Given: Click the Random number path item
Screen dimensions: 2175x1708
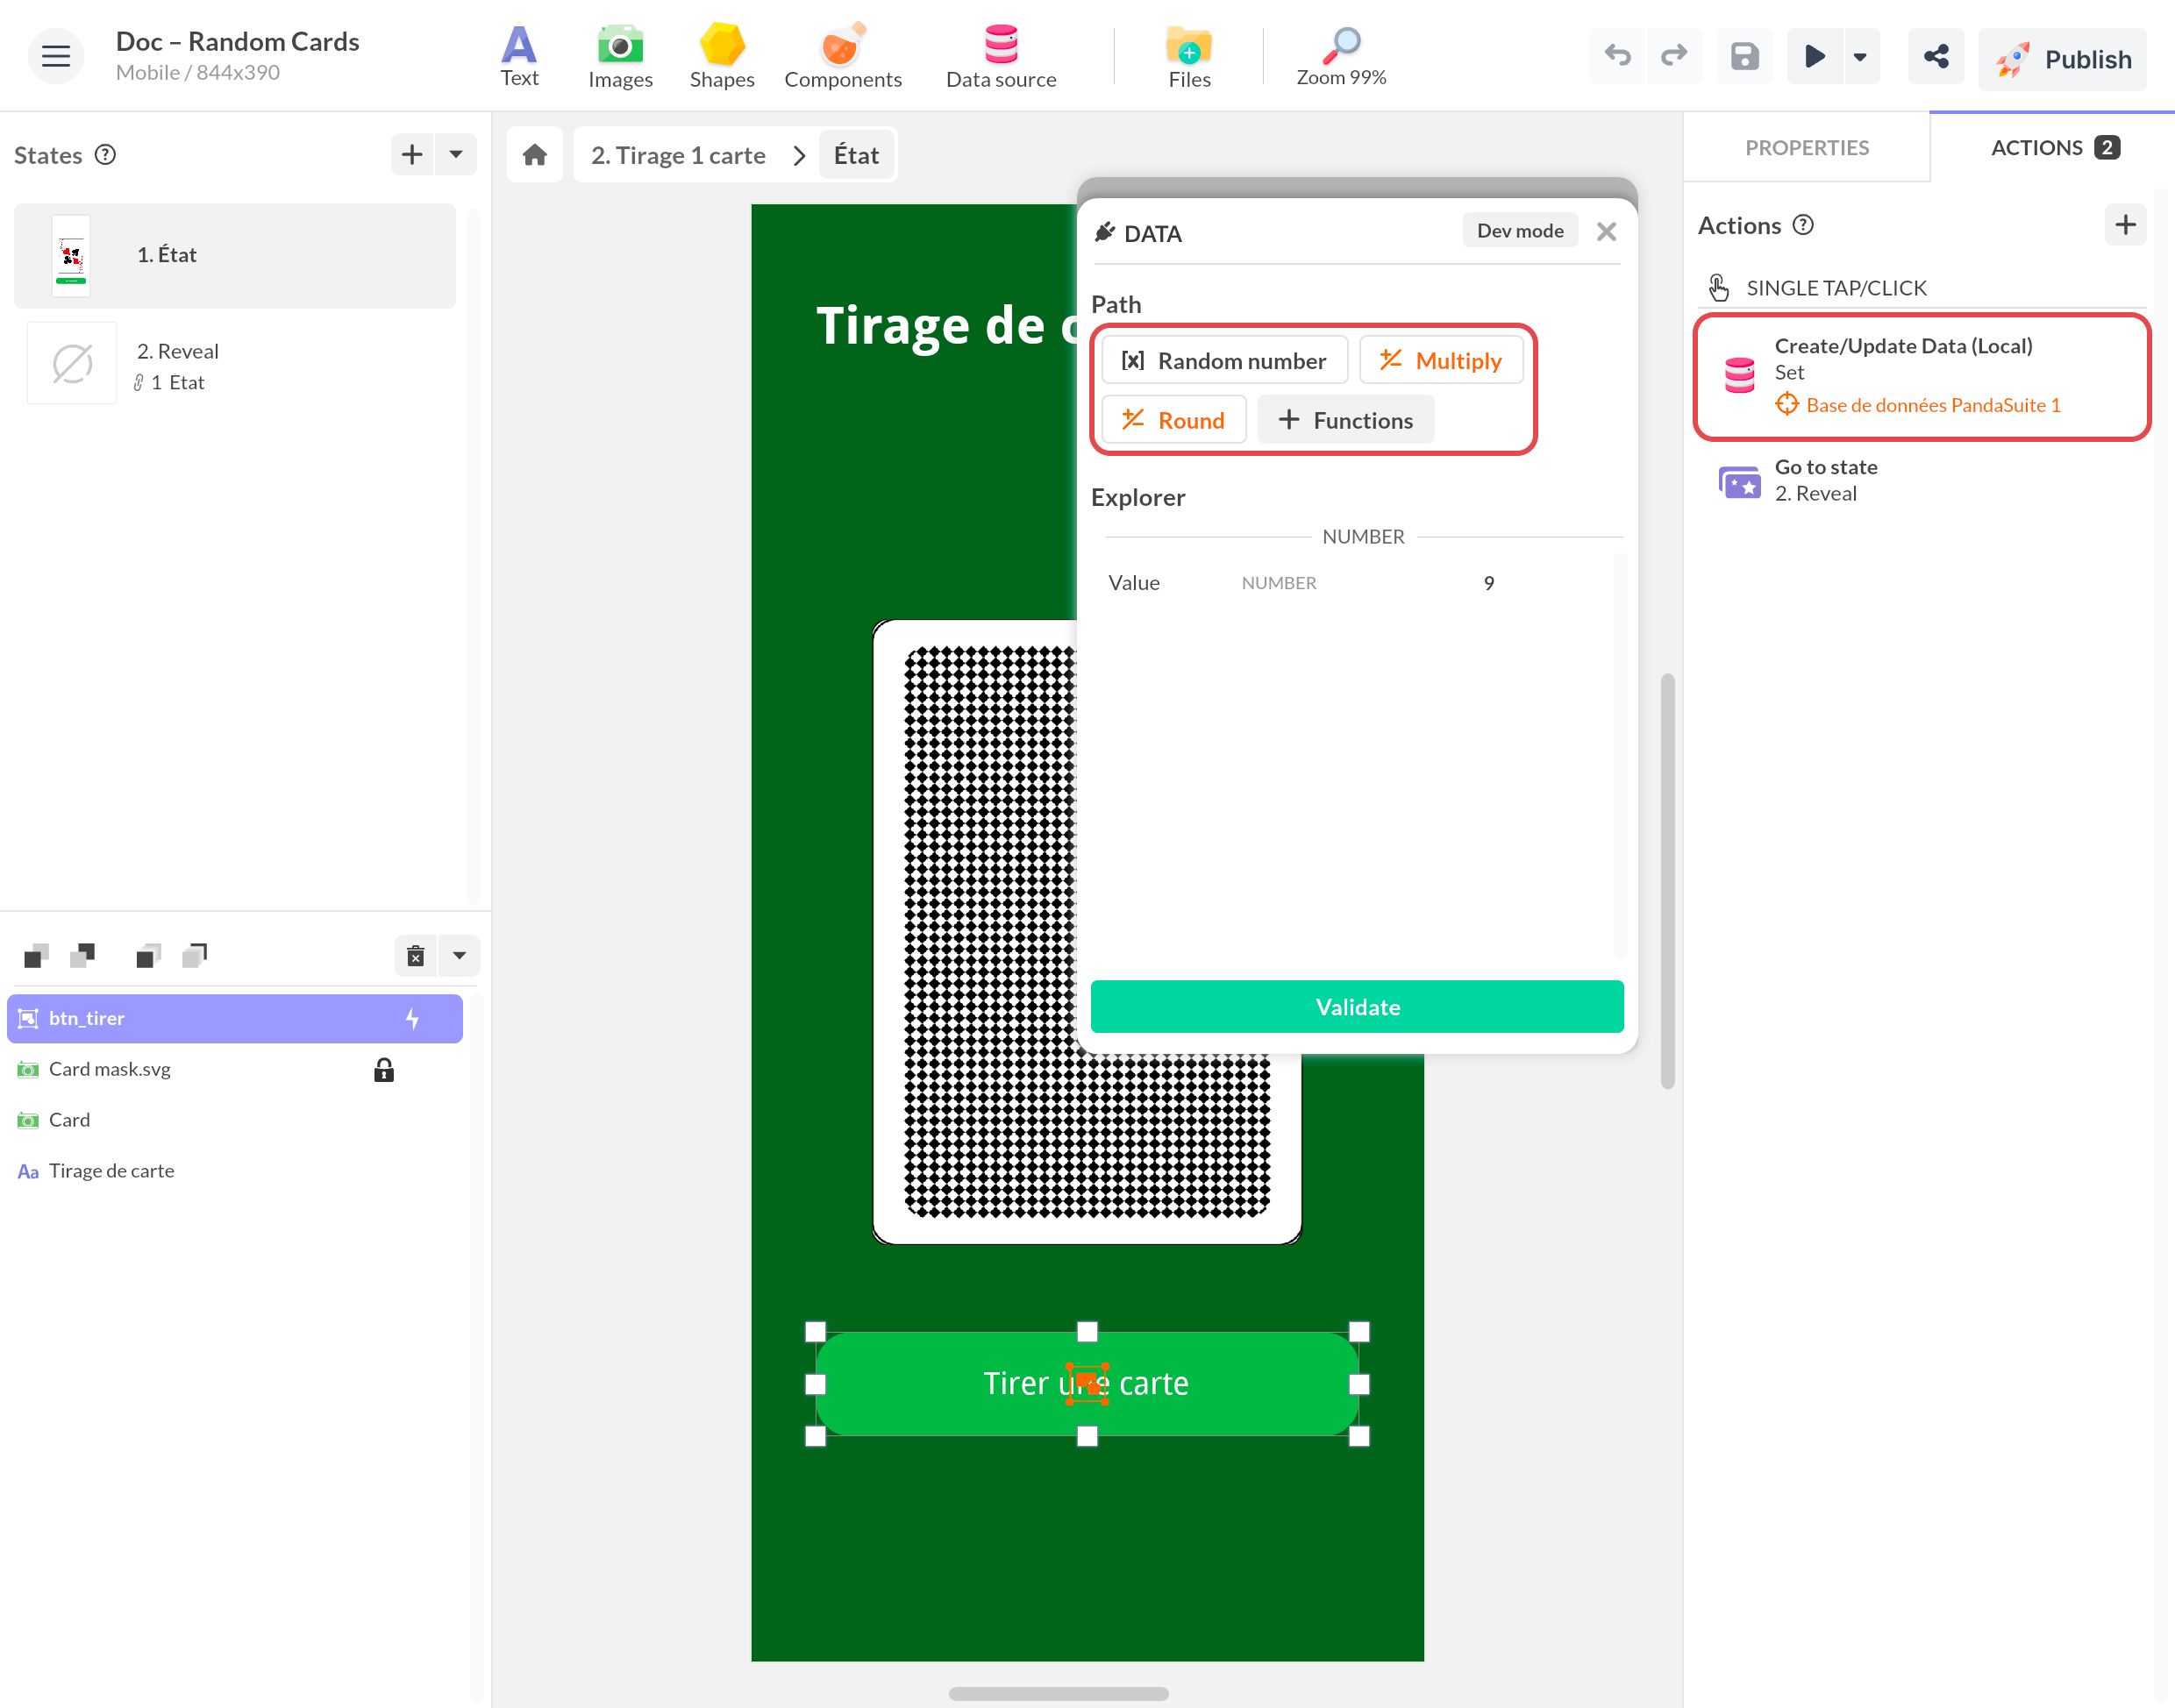Looking at the screenshot, I should tap(1224, 361).
